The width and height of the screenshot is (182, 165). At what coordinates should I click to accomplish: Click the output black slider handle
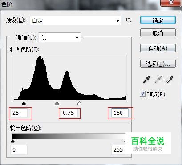[13, 141]
